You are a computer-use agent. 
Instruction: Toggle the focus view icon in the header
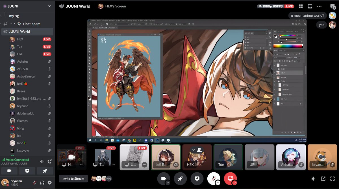tap(310, 6)
